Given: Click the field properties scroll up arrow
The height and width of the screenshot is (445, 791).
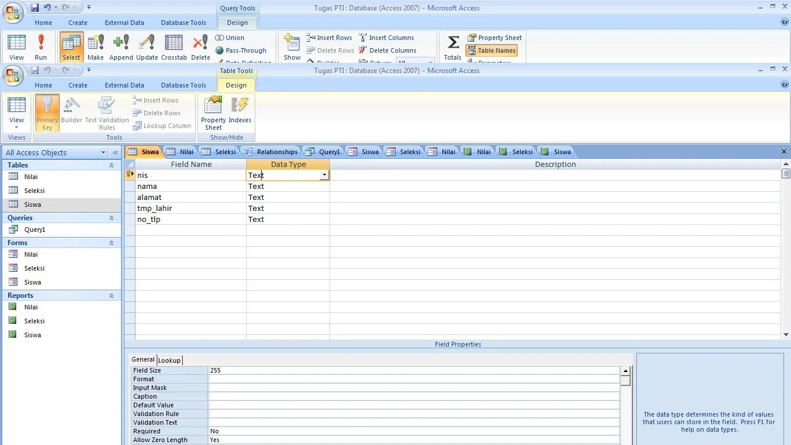Looking at the screenshot, I should pos(625,371).
